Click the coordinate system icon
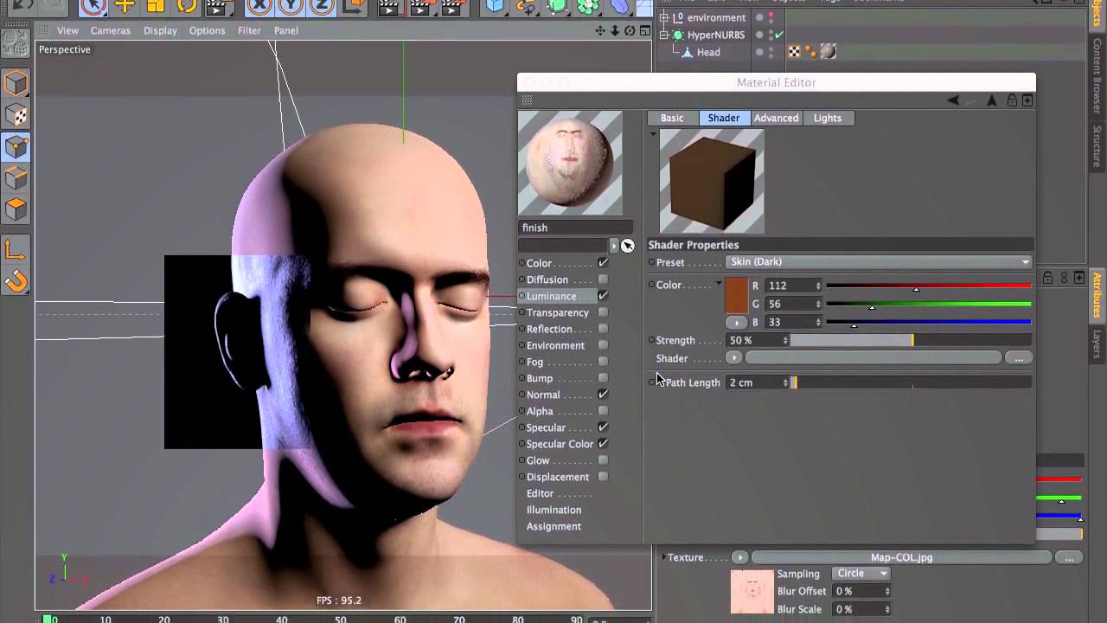The height and width of the screenshot is (623, 1107). coord(352,6)
